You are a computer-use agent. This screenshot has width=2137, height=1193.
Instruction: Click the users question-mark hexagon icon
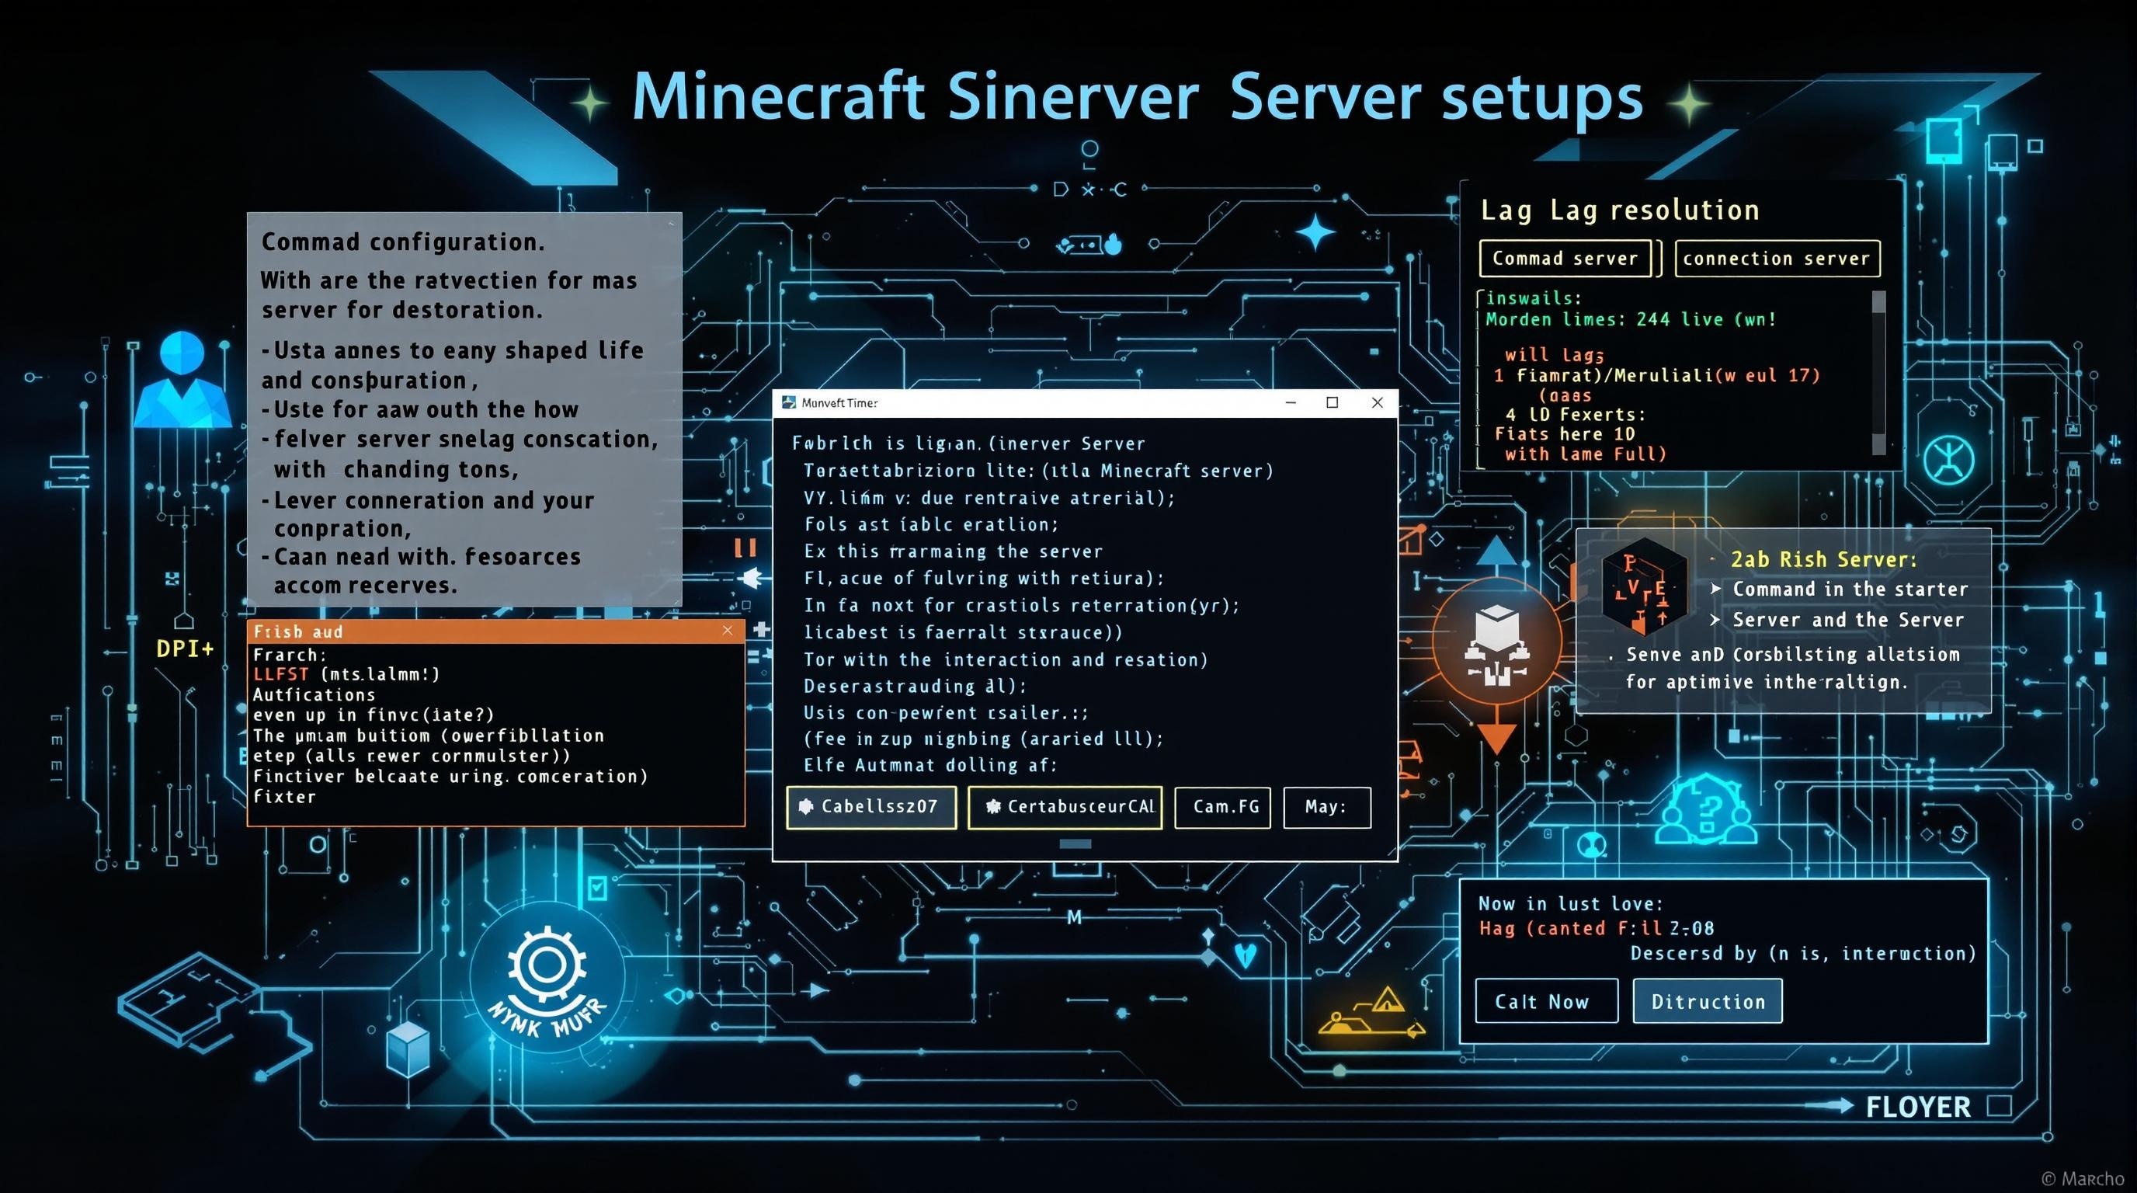[x=1705, y=811]
